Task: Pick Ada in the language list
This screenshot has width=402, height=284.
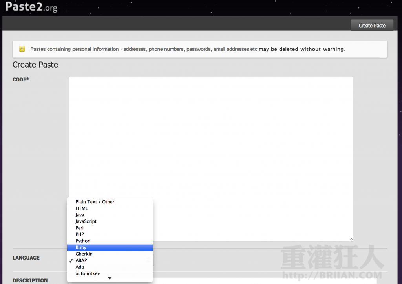Action: pos(80,267)
